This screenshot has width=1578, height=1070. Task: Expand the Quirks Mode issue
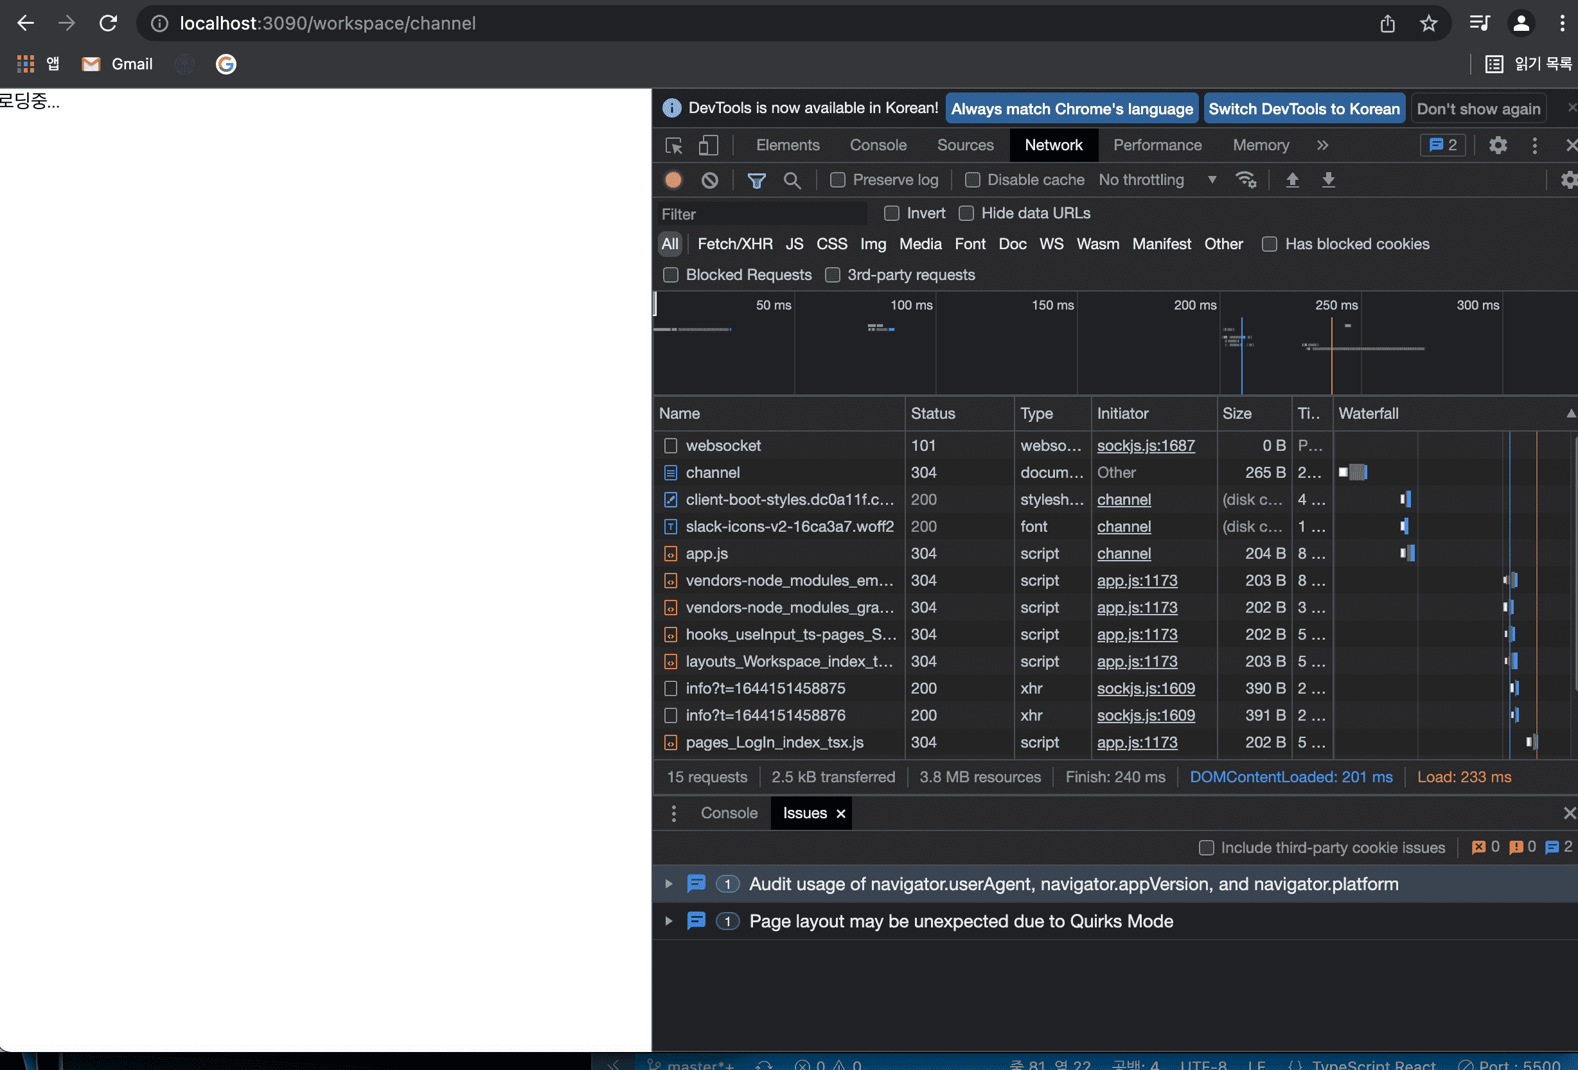click(x=669, y=921)
